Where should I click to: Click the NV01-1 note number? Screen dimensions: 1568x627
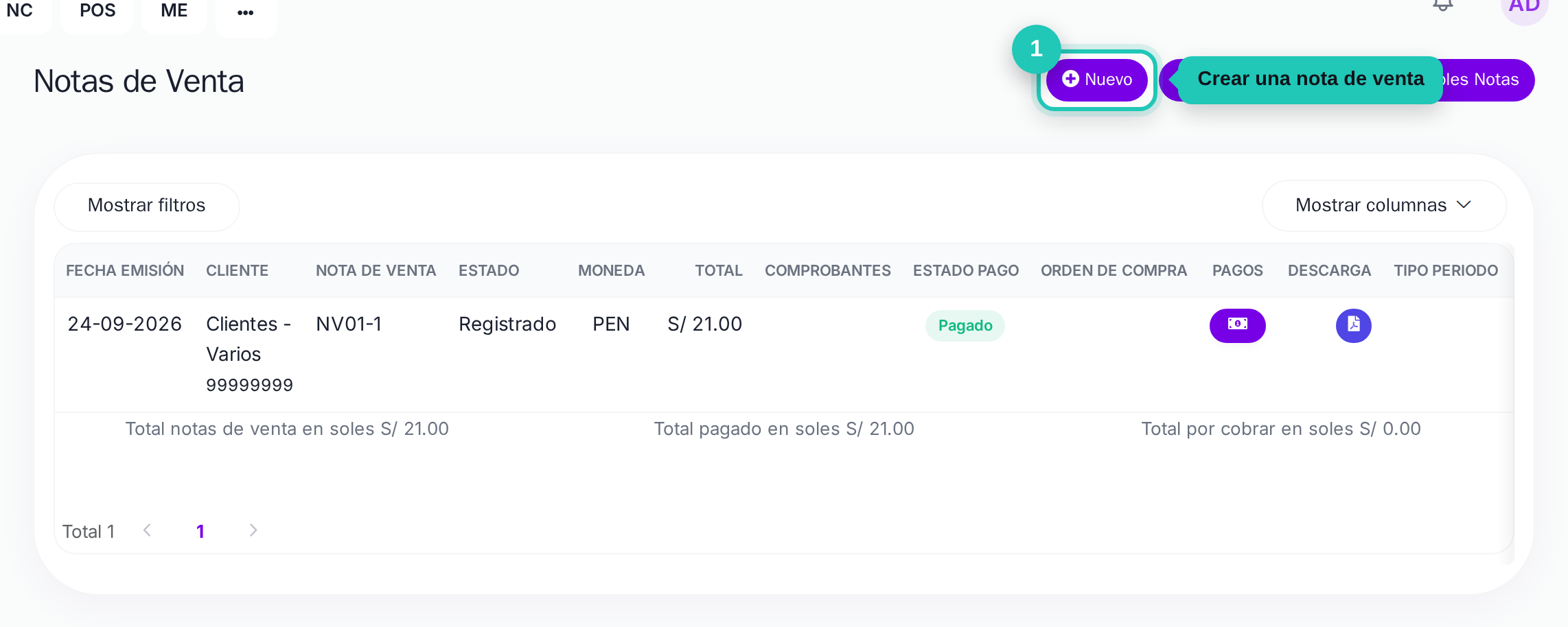point(349,324)
